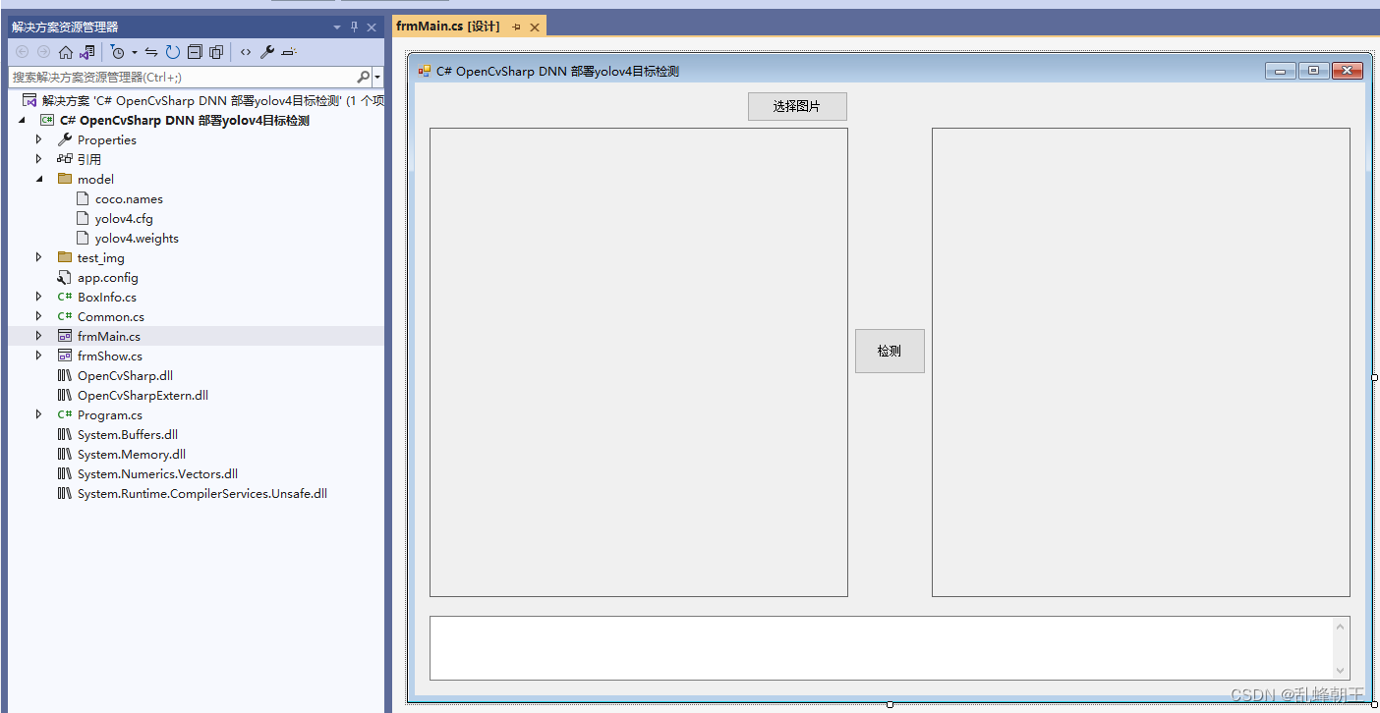Select the Properties wrench item
The width and height of the screenshot is (1380, 713).
click(96, 139)
